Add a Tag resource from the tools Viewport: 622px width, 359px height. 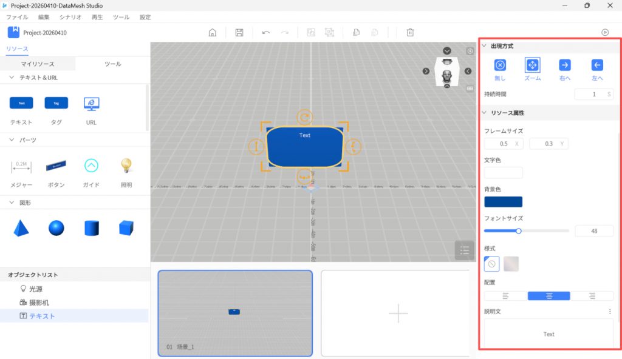56,103
